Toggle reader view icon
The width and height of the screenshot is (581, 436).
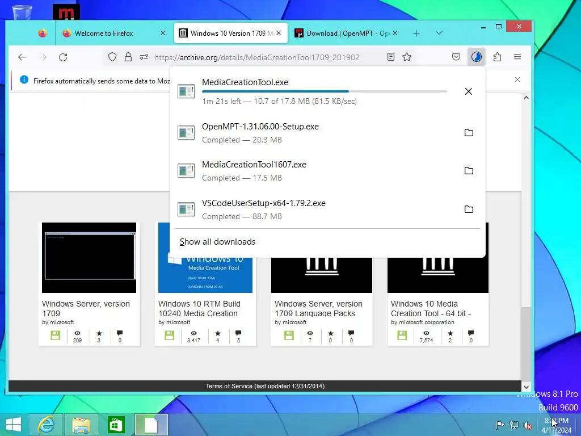tap(390, 57)
